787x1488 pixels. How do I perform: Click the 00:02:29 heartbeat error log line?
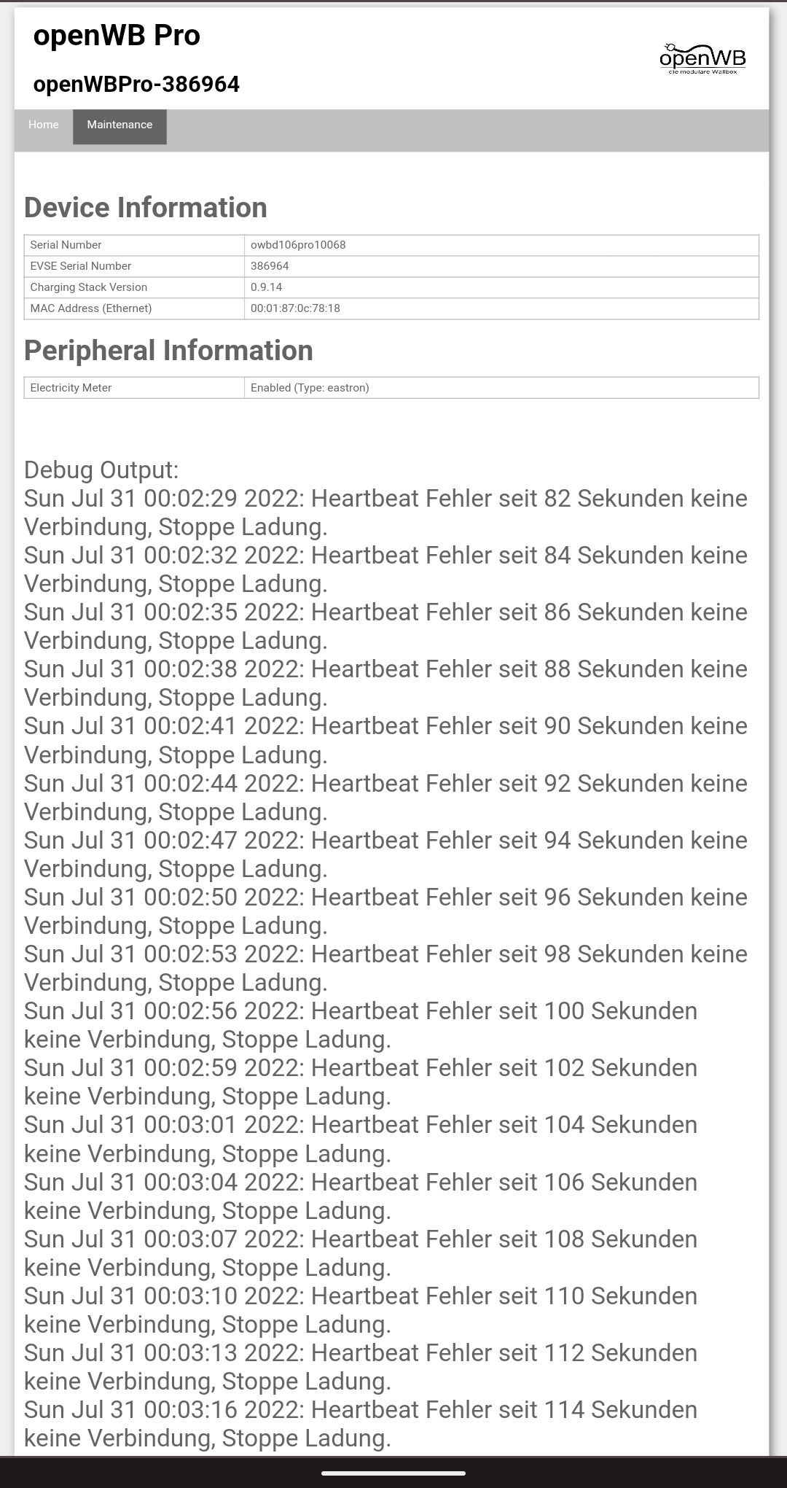coord(385,513)
